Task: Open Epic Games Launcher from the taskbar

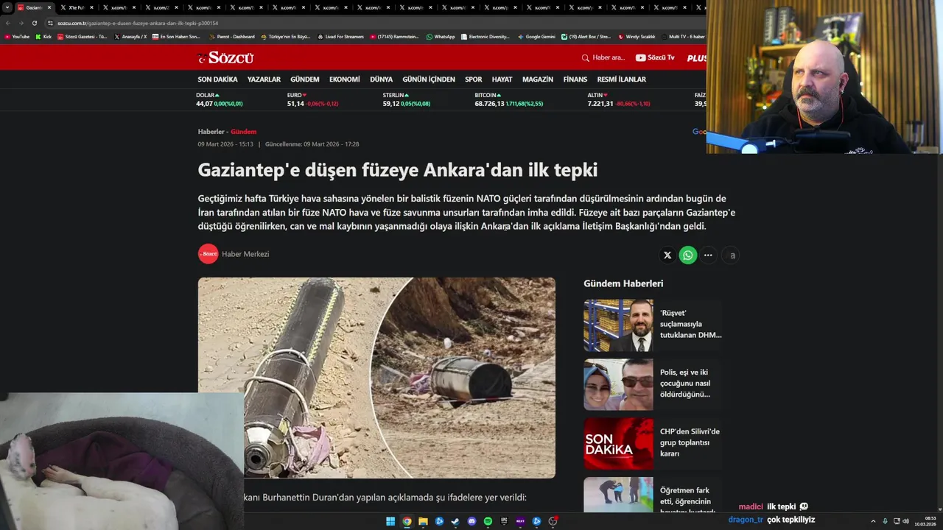Action: pos(504,521)
